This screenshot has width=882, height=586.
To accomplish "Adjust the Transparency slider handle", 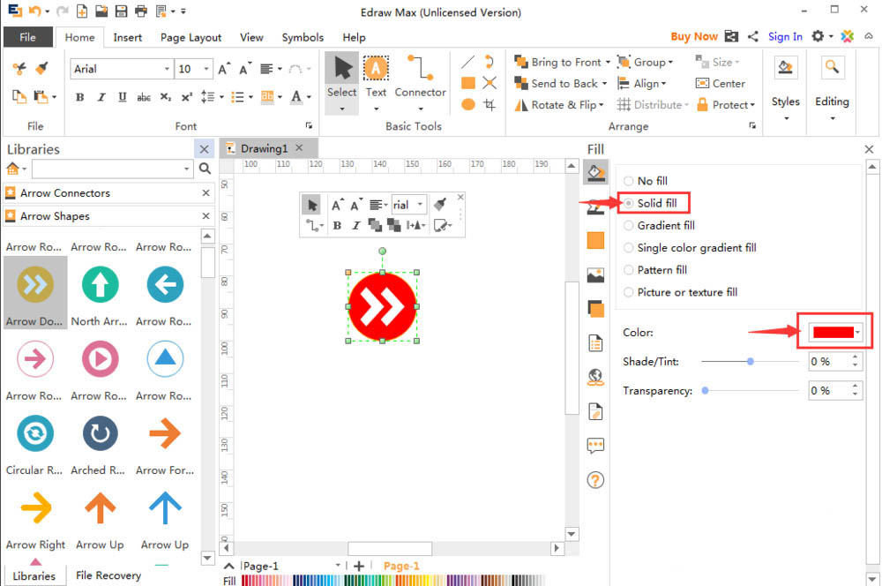I will 705,391.
